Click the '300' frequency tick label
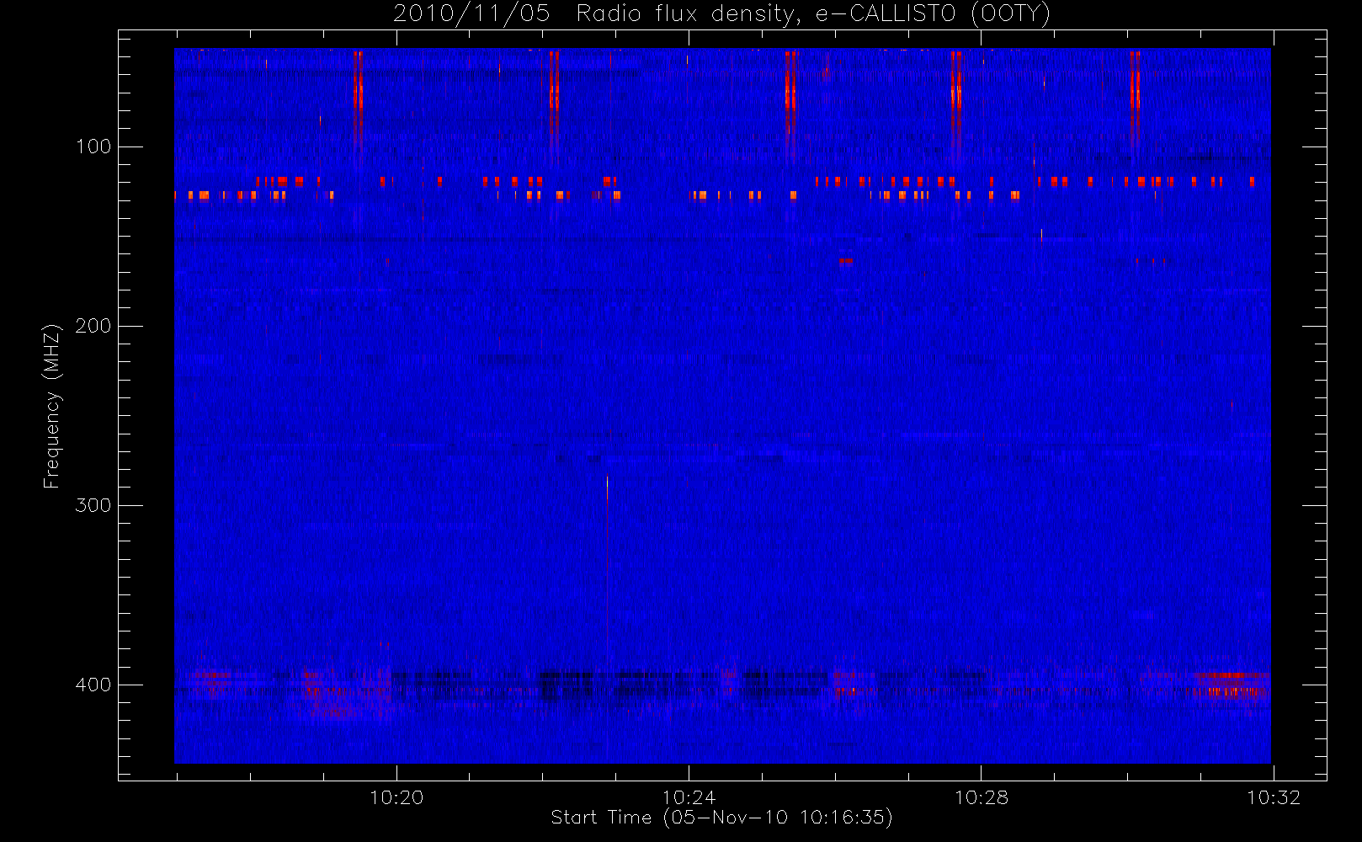Image resolution: width=1362 pixels, height=842 pixels. (x=93, y=505)
